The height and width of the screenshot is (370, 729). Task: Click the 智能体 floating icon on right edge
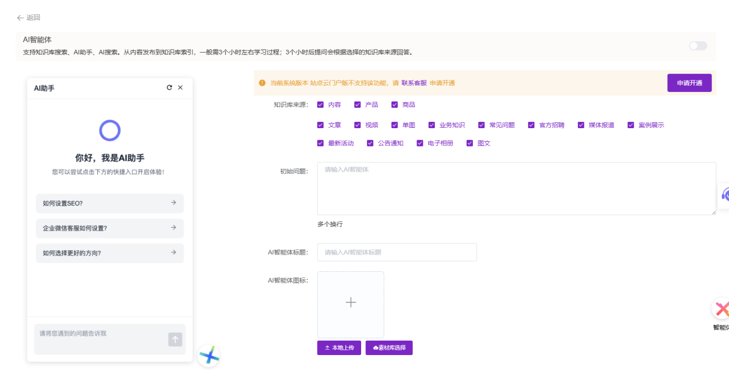(721, 309)
